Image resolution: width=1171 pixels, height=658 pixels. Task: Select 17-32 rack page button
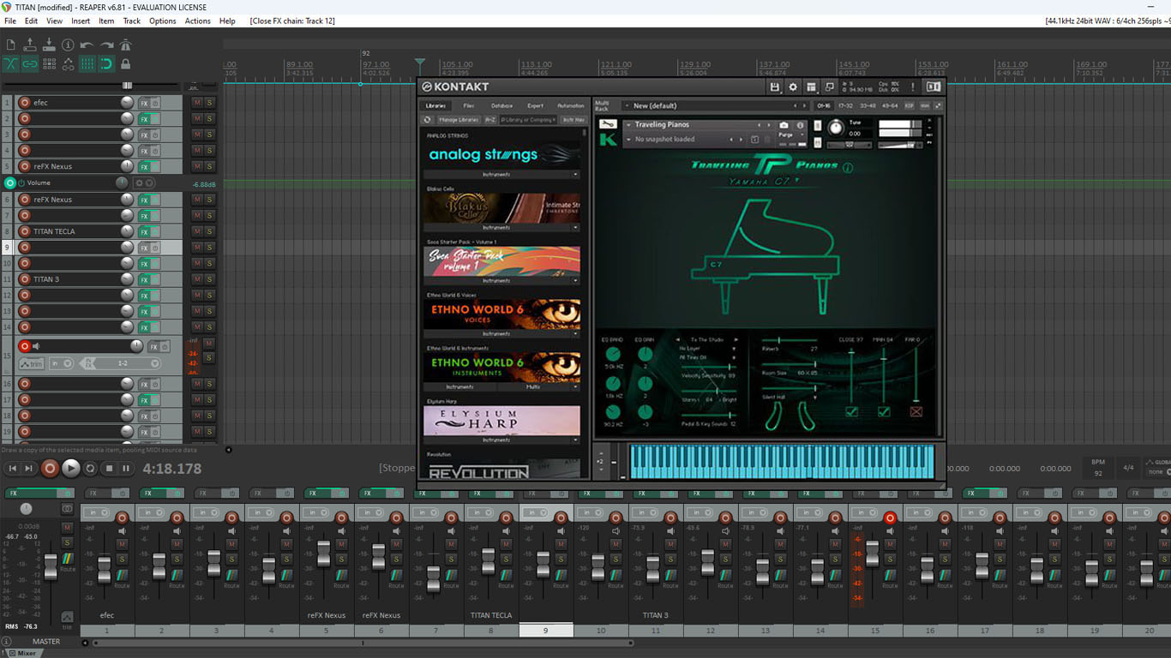845,105
